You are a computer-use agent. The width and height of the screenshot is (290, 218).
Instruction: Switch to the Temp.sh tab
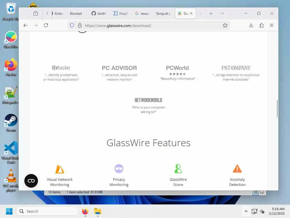coord(163,13)
